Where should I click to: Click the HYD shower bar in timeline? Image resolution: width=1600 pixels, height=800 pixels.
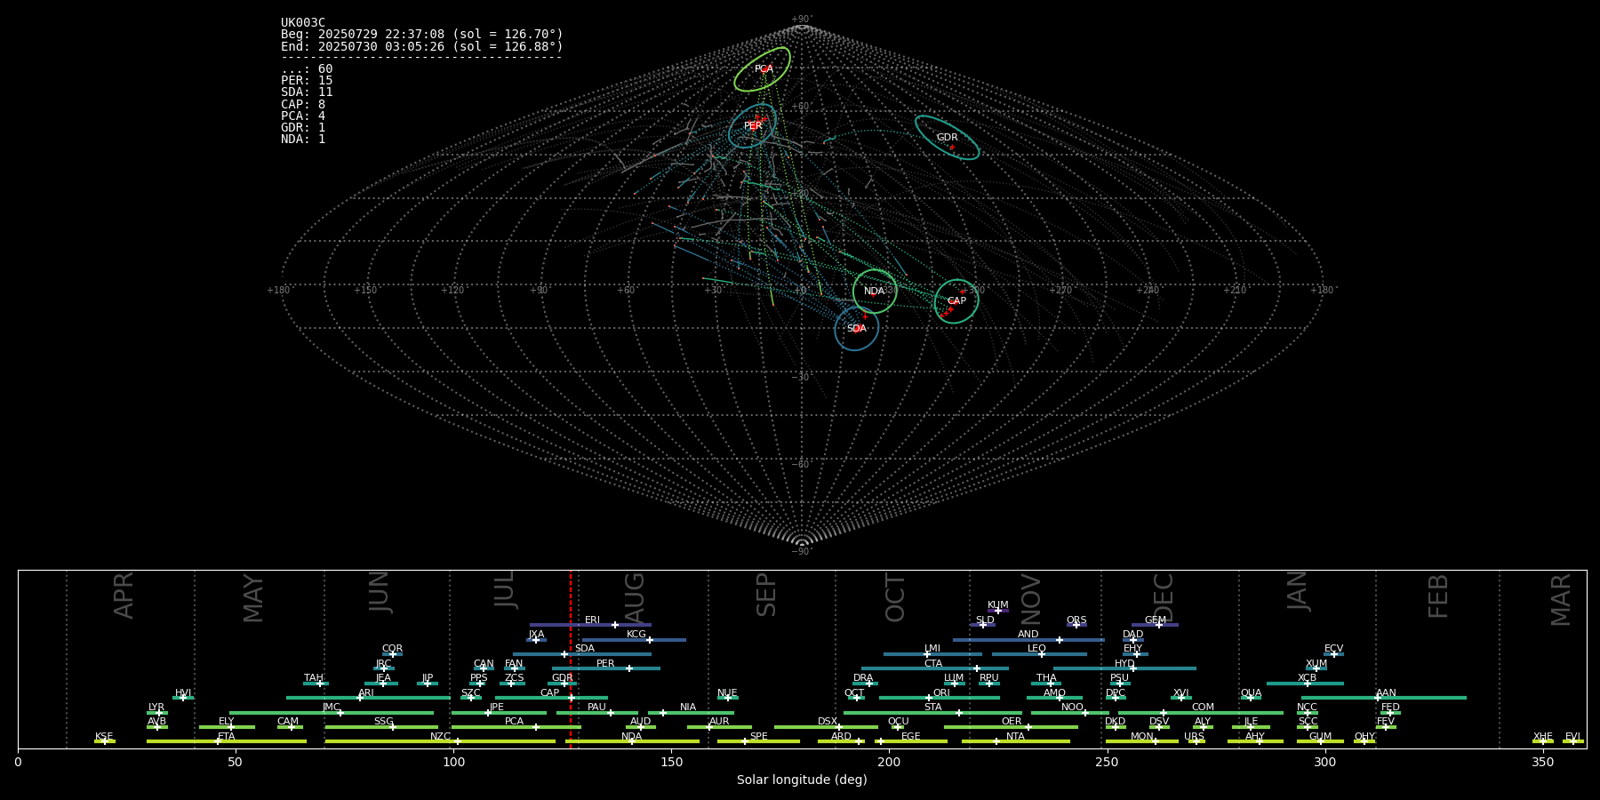point(1124,668)
